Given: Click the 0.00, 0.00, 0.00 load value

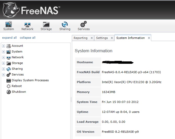Looking at the screenshot, I should (114, 122).
